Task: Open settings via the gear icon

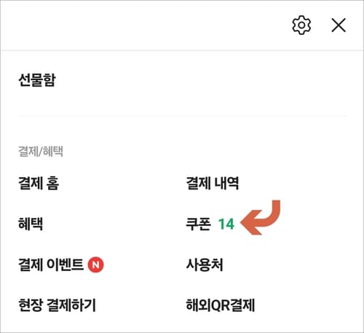Action: tap(301, 25)
